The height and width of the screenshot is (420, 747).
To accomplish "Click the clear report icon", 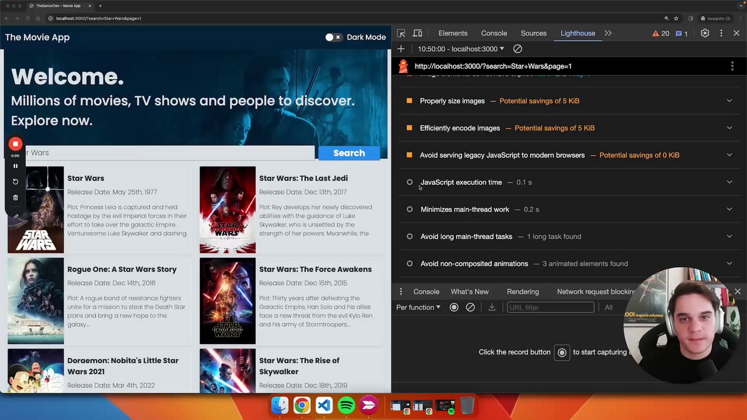I will (518, 49).
